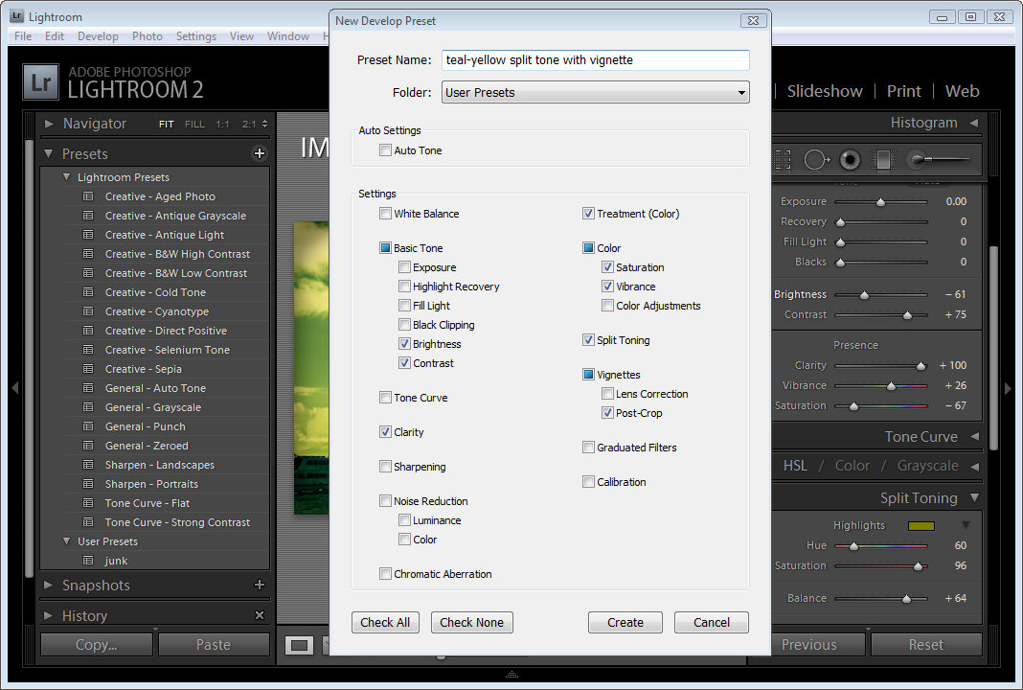Click preset icon beside Creative - Sepia
The height and width of the screenshot is (690, 1023).
88,369
